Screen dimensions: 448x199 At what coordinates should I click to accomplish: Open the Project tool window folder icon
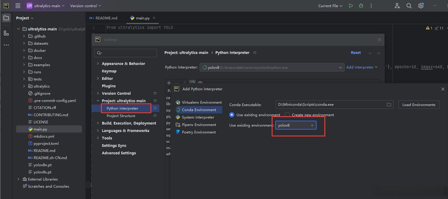click(x=6, y=18)
